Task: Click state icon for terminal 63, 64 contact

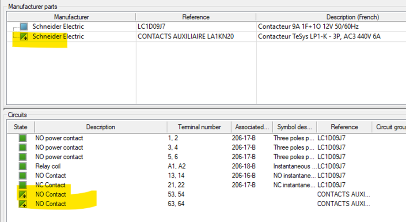Action: (22, 204)
